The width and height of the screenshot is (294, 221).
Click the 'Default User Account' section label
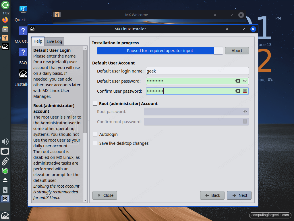pyautogui.click(x=113, y=63)
